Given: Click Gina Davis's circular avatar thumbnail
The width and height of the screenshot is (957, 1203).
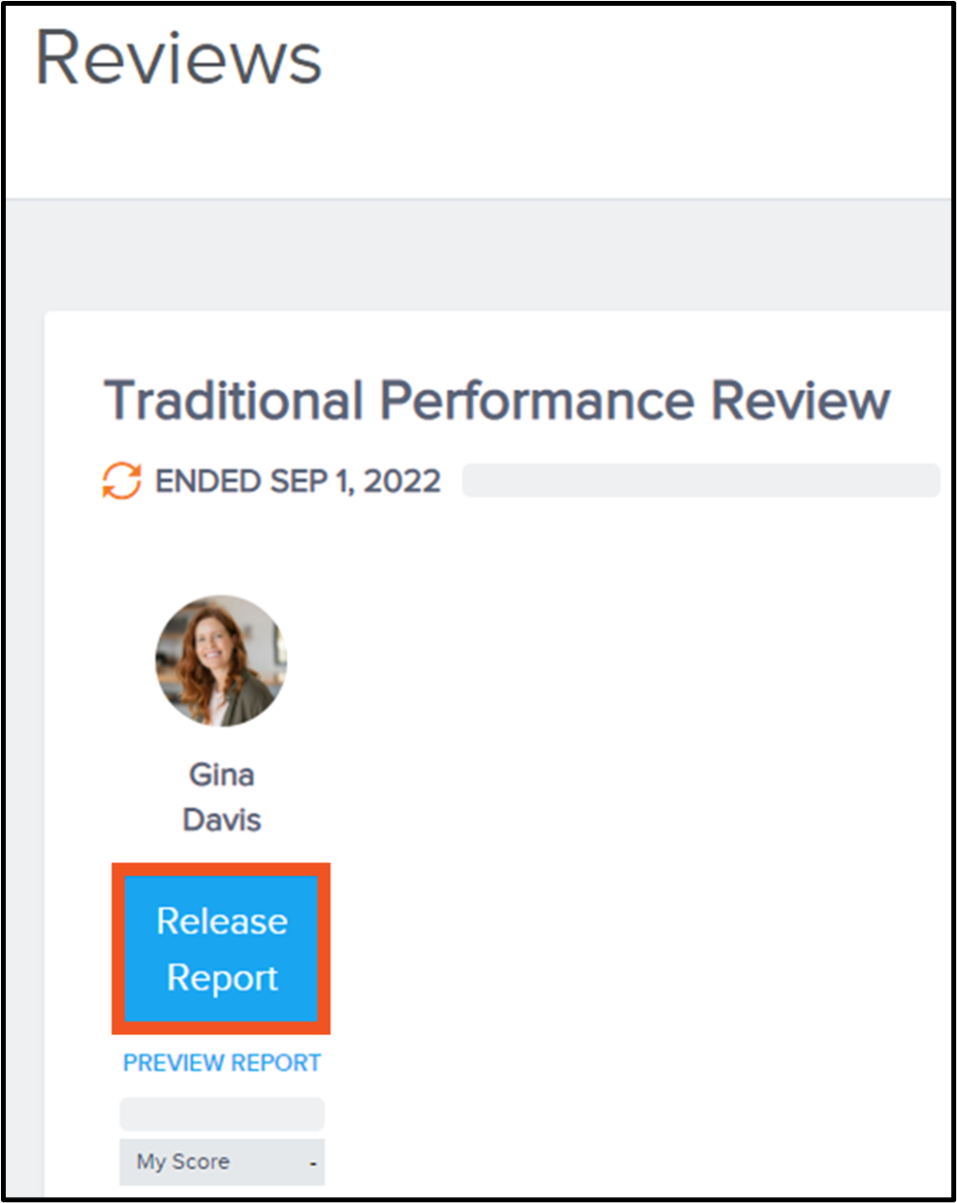Looking at the screenshot, I should (221, 662).
